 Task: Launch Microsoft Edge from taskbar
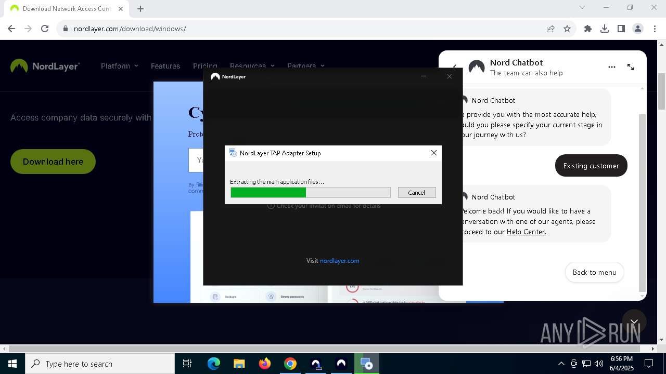pos(214,364)
